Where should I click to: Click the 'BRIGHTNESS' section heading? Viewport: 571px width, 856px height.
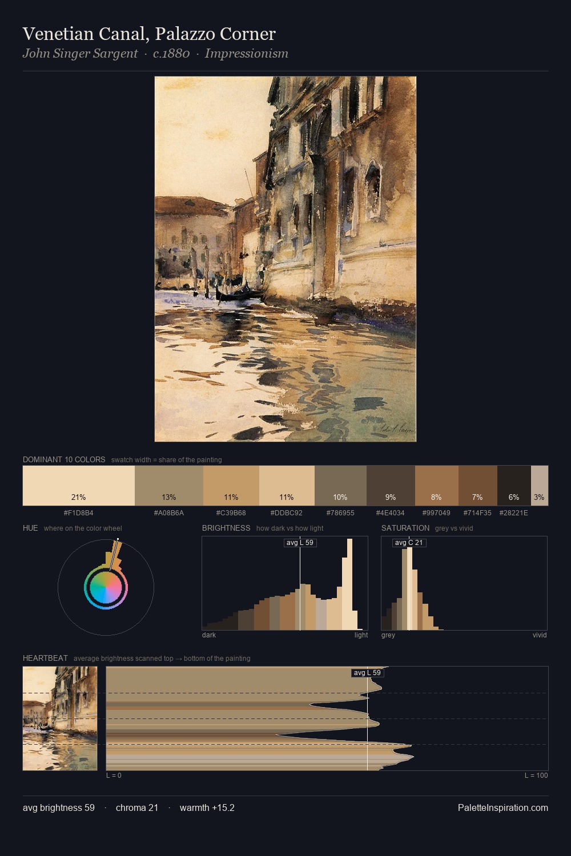(226, 528)
